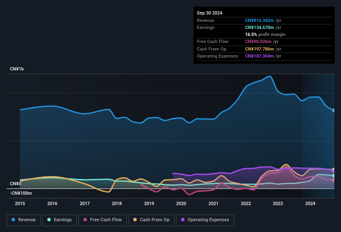The image size is (341, 232).
Task: Click the Cash From Op label in tooltip
Action: click(x=211, y=49)
